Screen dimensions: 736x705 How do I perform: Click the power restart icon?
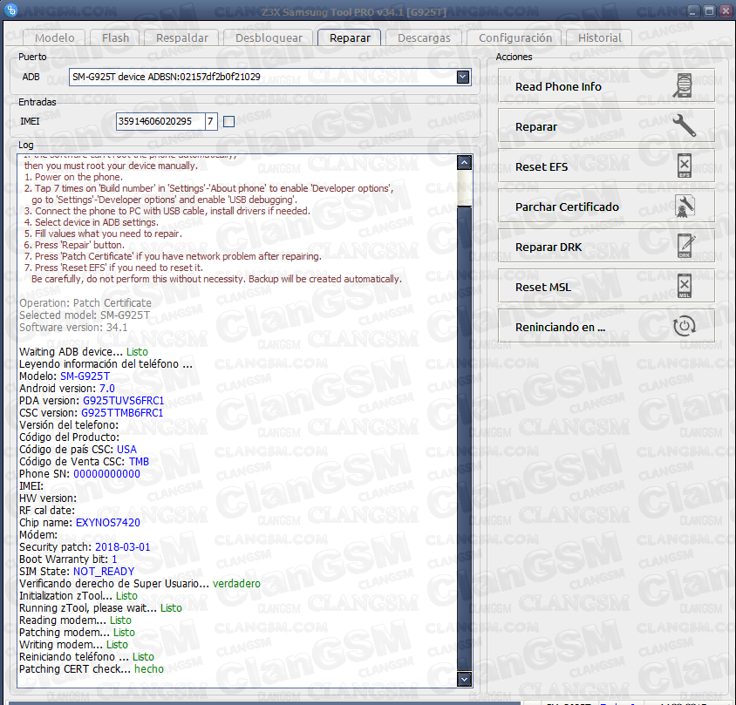point(684,327)
